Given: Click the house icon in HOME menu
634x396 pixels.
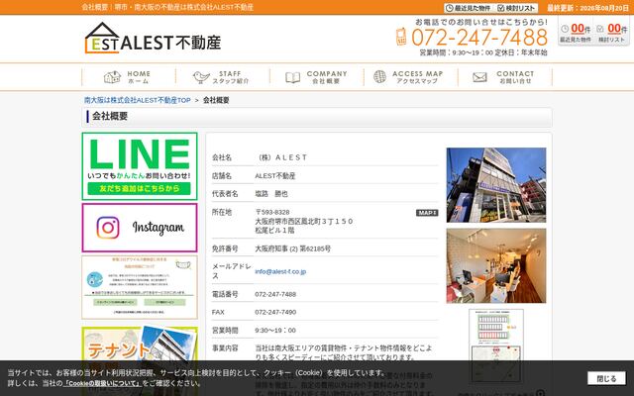Looking at the screenshot, I should pos(112,77).
